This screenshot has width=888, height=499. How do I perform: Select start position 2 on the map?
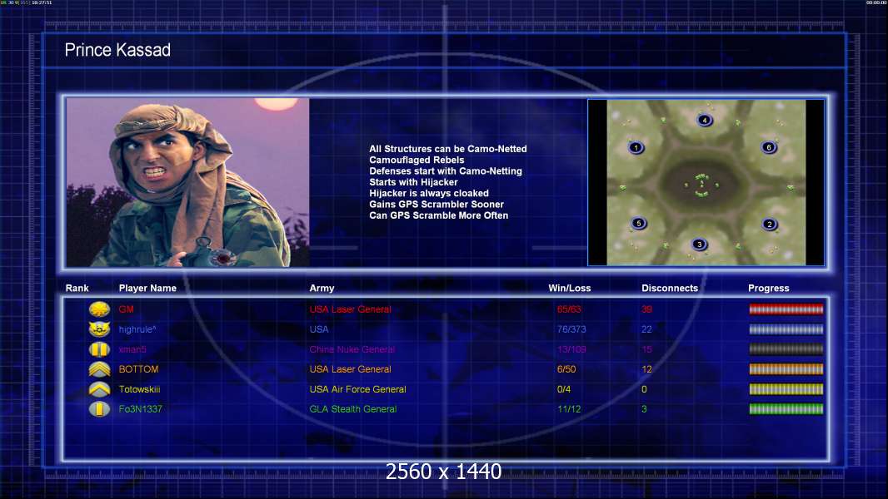769,225
